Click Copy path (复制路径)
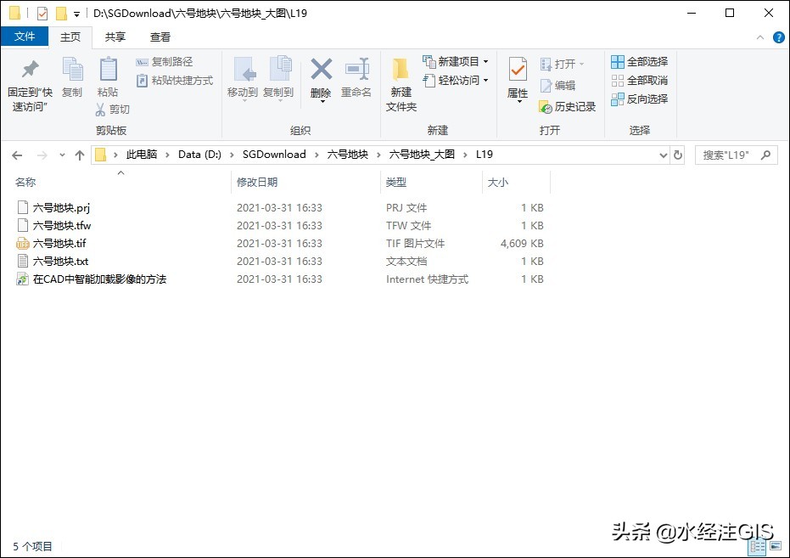This screenshot has height=558, width=790. pyautogui.click(x=165, y=61)
